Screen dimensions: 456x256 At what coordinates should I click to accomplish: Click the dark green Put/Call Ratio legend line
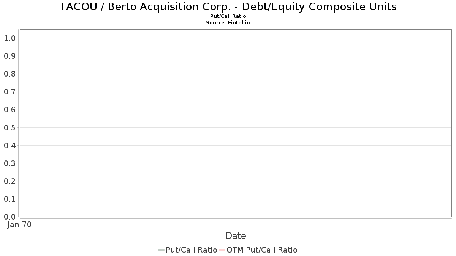pos(161,250)
